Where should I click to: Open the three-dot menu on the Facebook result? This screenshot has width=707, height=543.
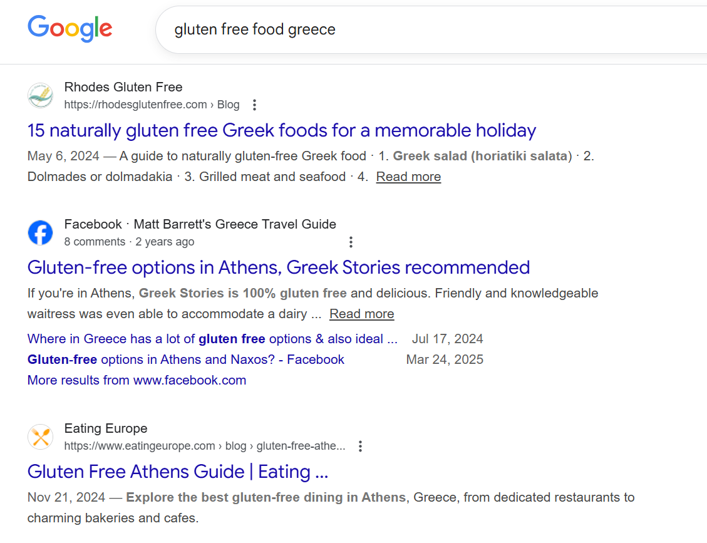tap(351, 242)
